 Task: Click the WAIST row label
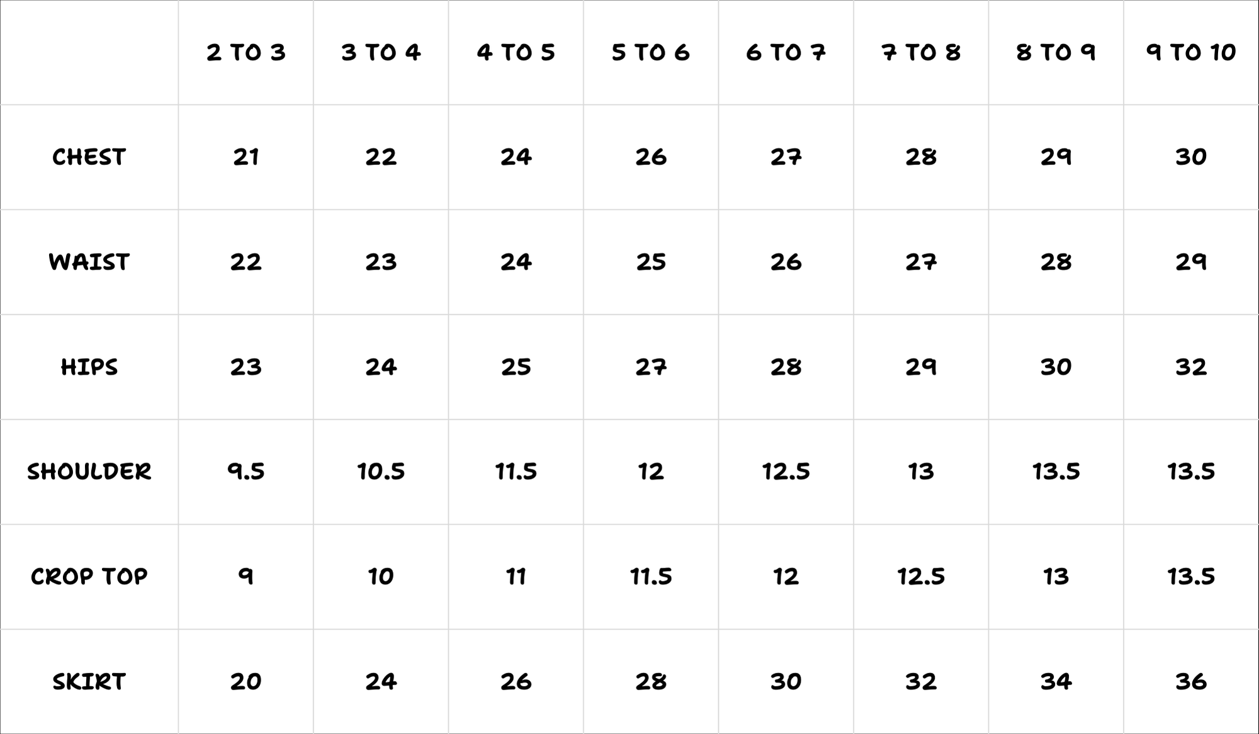coord(89,262)
